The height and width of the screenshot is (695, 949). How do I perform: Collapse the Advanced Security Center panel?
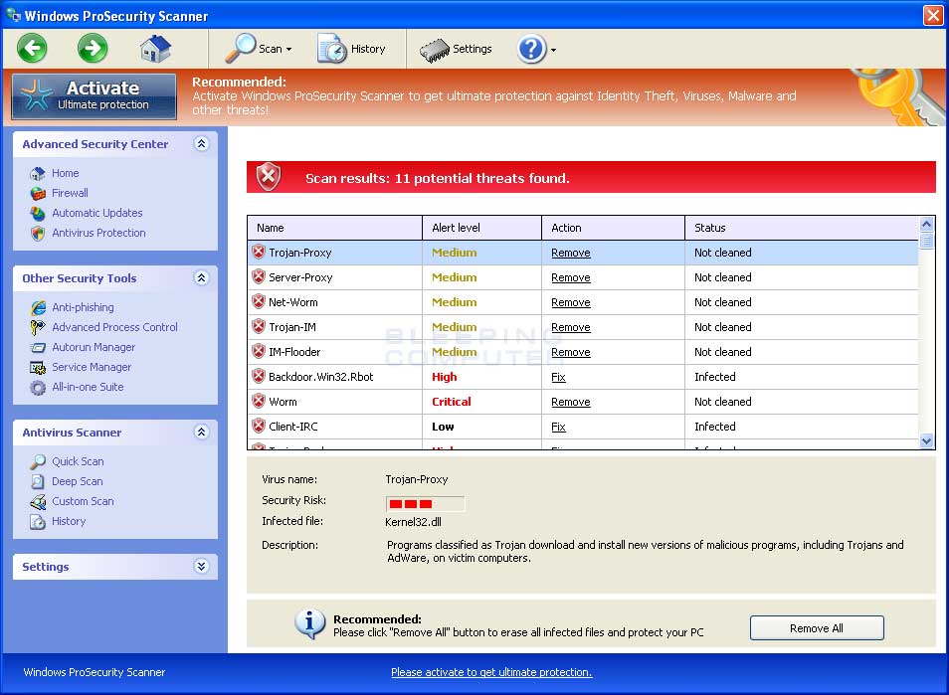coord(202,144)
